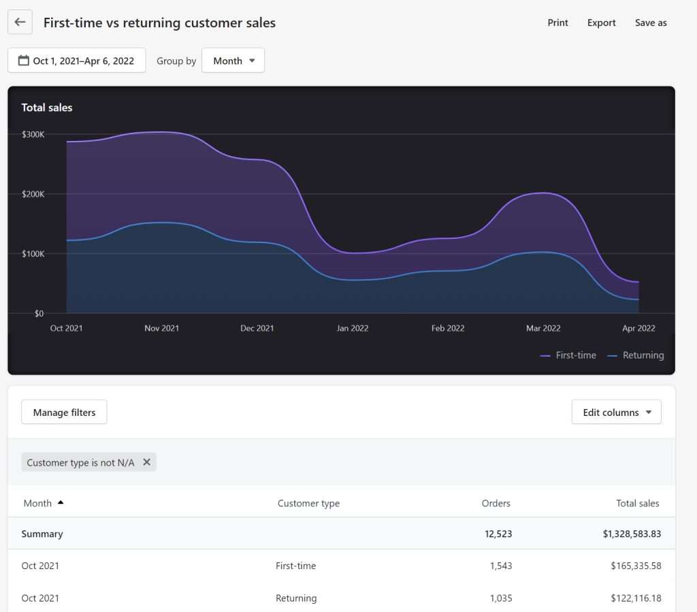Open the Group by Month dropdown
The height and width of the screenshot is (612, 697).
click(x=233, y=61)
